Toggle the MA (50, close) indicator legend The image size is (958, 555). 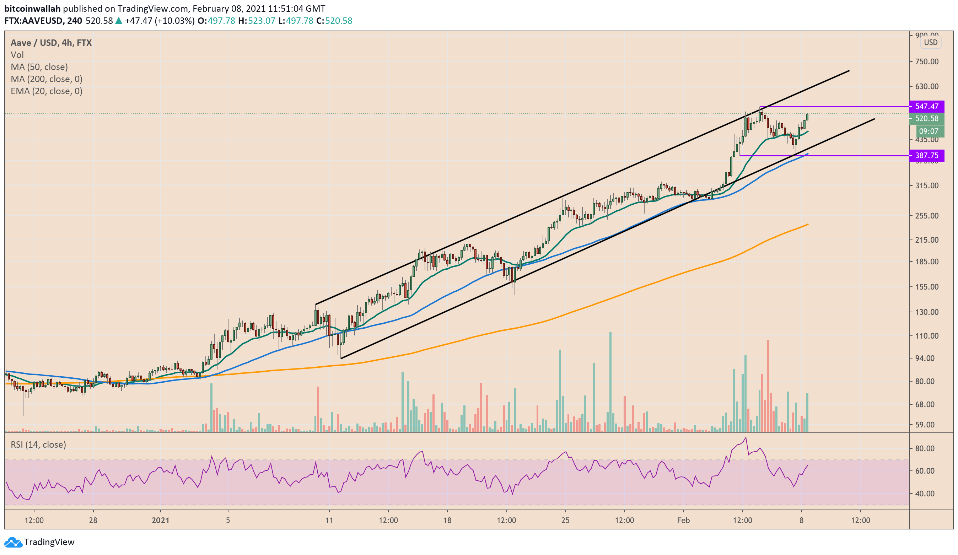click(39, 67)
